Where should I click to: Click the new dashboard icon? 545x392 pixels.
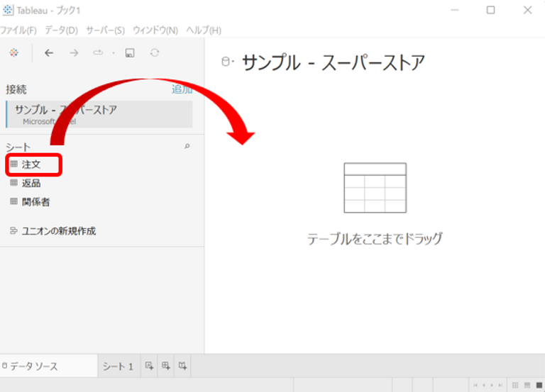pos(166,366)
